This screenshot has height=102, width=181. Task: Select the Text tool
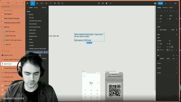pyautogui.click(x=51, y=3)
